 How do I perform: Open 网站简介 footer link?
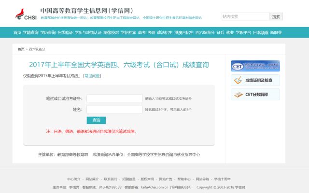click(x=92, y=179)
